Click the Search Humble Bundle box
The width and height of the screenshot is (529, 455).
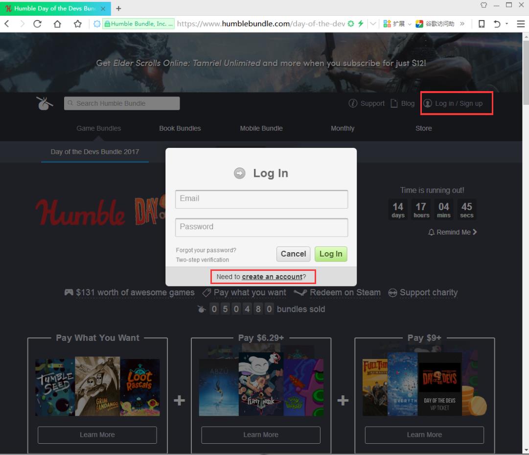pos(122,103)
